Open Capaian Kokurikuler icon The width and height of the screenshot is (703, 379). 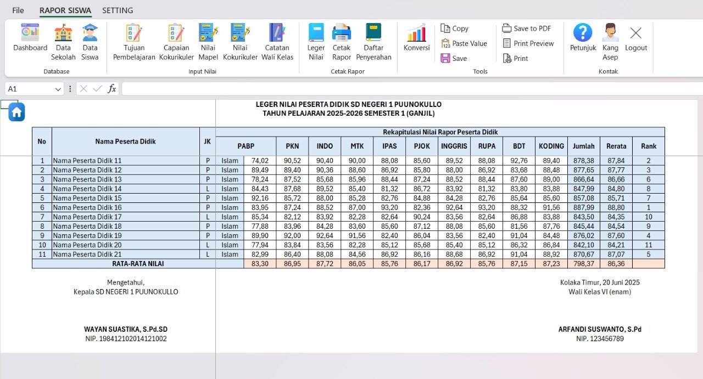point(176,34)
